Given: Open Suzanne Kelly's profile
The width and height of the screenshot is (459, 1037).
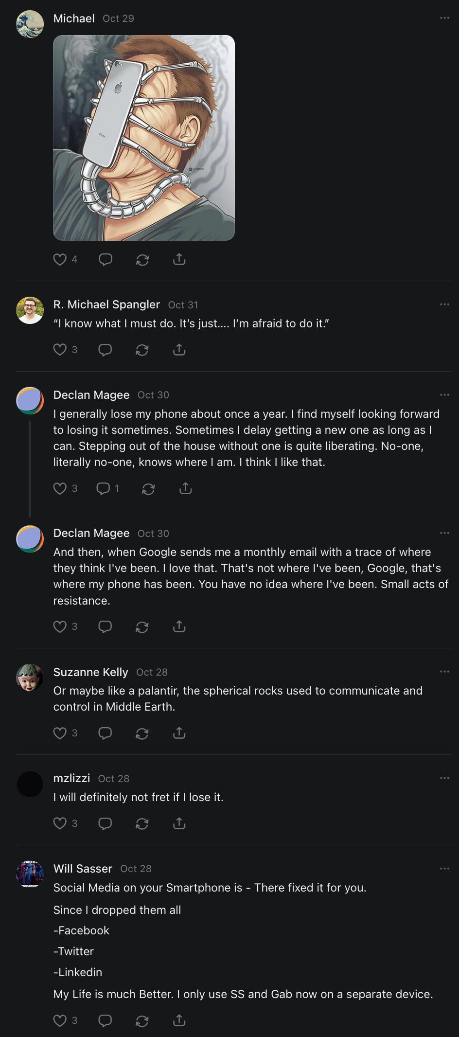Looking at the screenshot, I should (90, 672).
